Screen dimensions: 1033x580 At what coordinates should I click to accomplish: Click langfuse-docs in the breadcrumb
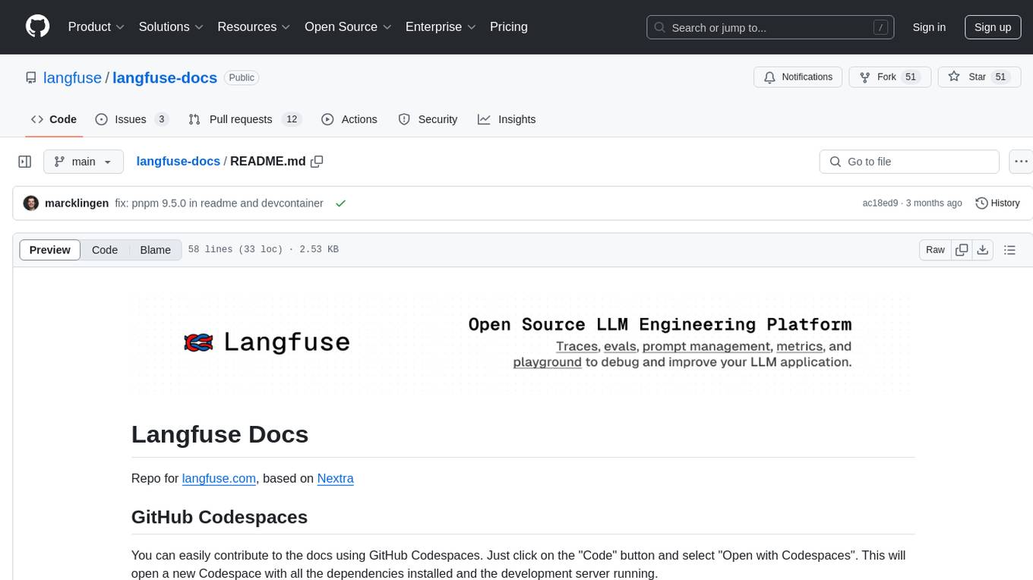178,161
